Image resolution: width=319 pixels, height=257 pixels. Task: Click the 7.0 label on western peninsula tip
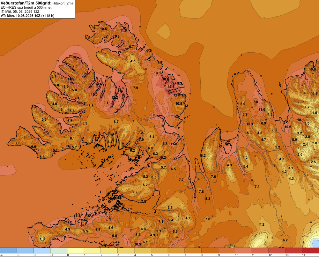18,143
